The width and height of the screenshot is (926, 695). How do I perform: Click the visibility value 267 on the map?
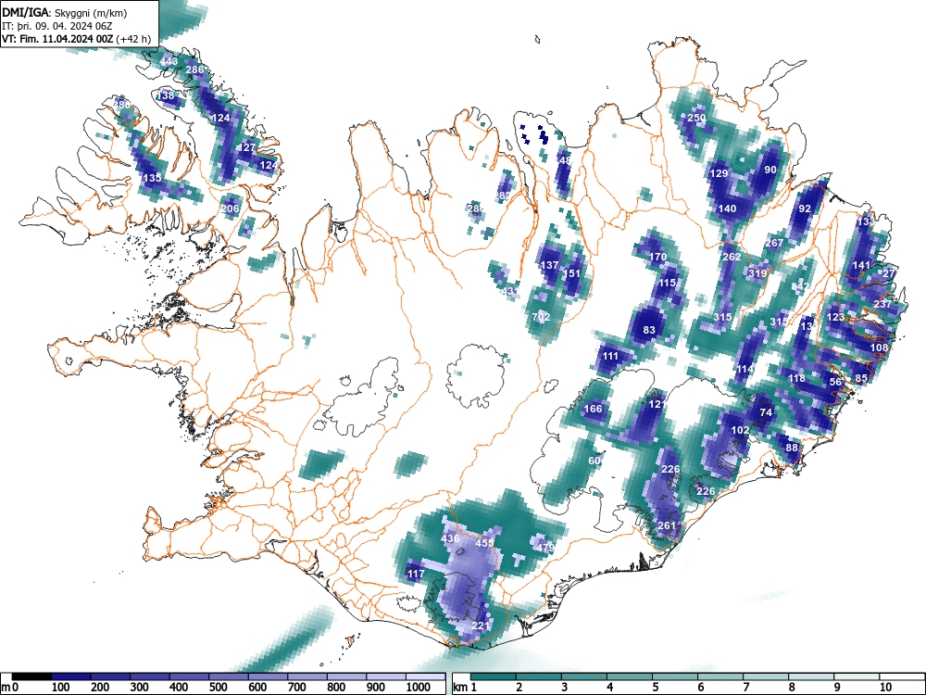[773, 243]
